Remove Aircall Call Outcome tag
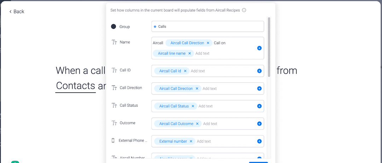 point(197,124)
